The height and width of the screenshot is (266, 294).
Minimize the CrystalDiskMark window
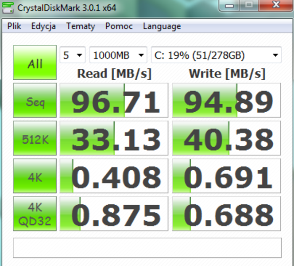click(229, 6)
